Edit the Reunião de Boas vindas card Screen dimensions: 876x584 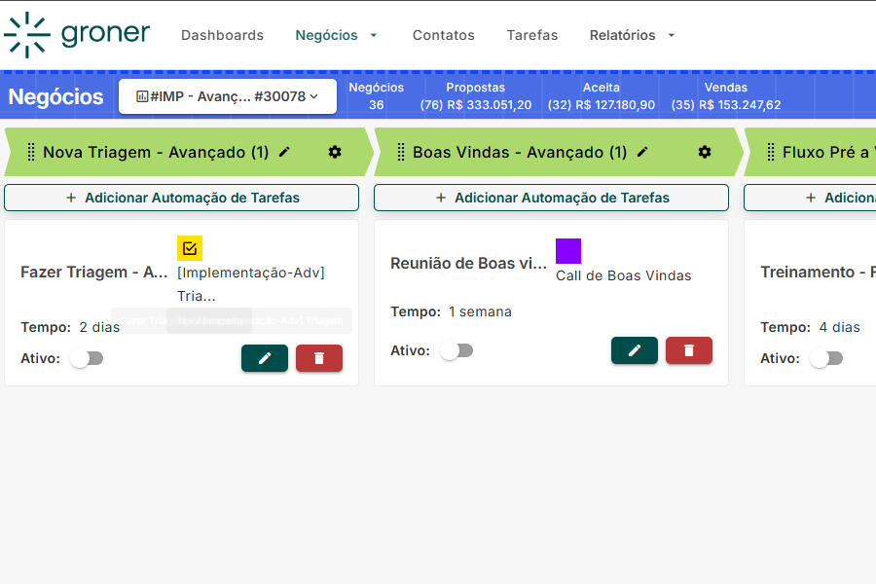635,350
